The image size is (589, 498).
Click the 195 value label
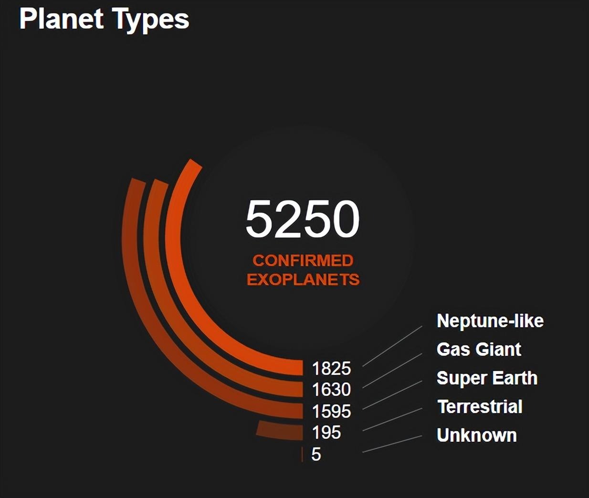(x=326, y=433)
